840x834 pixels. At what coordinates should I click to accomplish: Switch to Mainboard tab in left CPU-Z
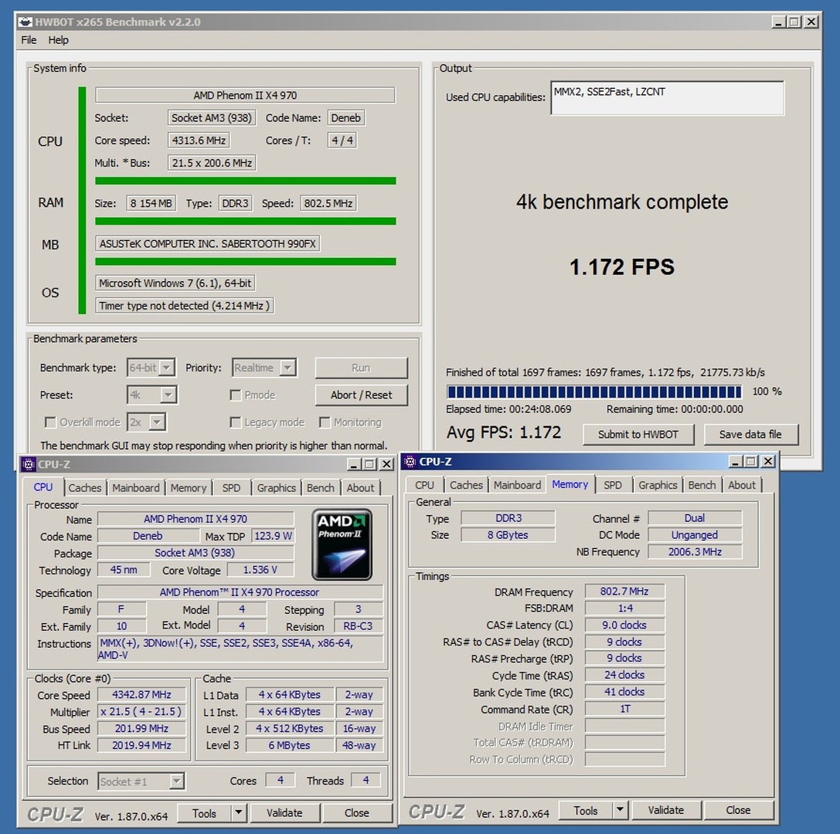[x=135, y=488]
